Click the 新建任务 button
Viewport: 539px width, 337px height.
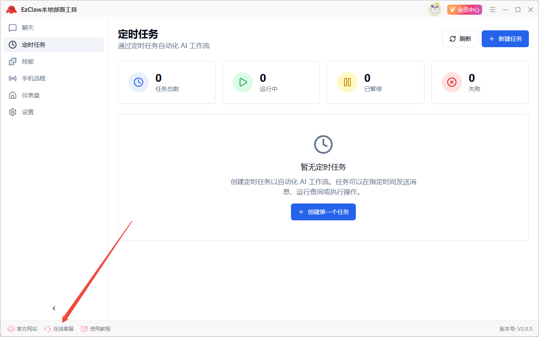click(505, 38)
